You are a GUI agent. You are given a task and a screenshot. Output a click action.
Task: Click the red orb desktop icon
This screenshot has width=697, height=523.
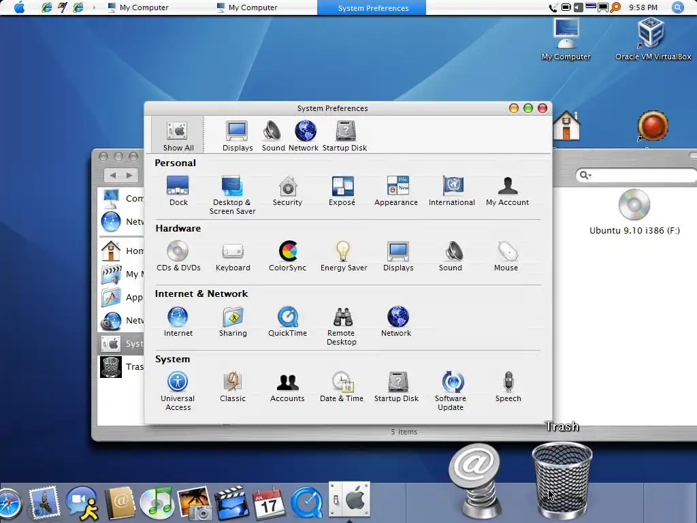tap(653, 126)
